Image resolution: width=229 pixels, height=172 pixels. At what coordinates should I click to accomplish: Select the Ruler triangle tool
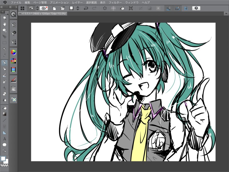(5, 133)
